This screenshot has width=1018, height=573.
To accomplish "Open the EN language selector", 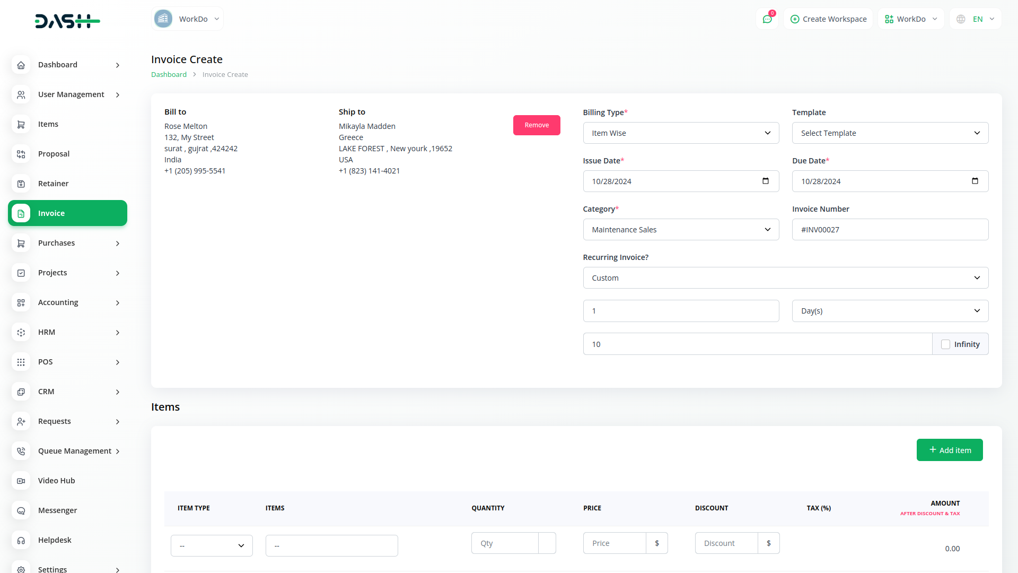I will [976, 19].
